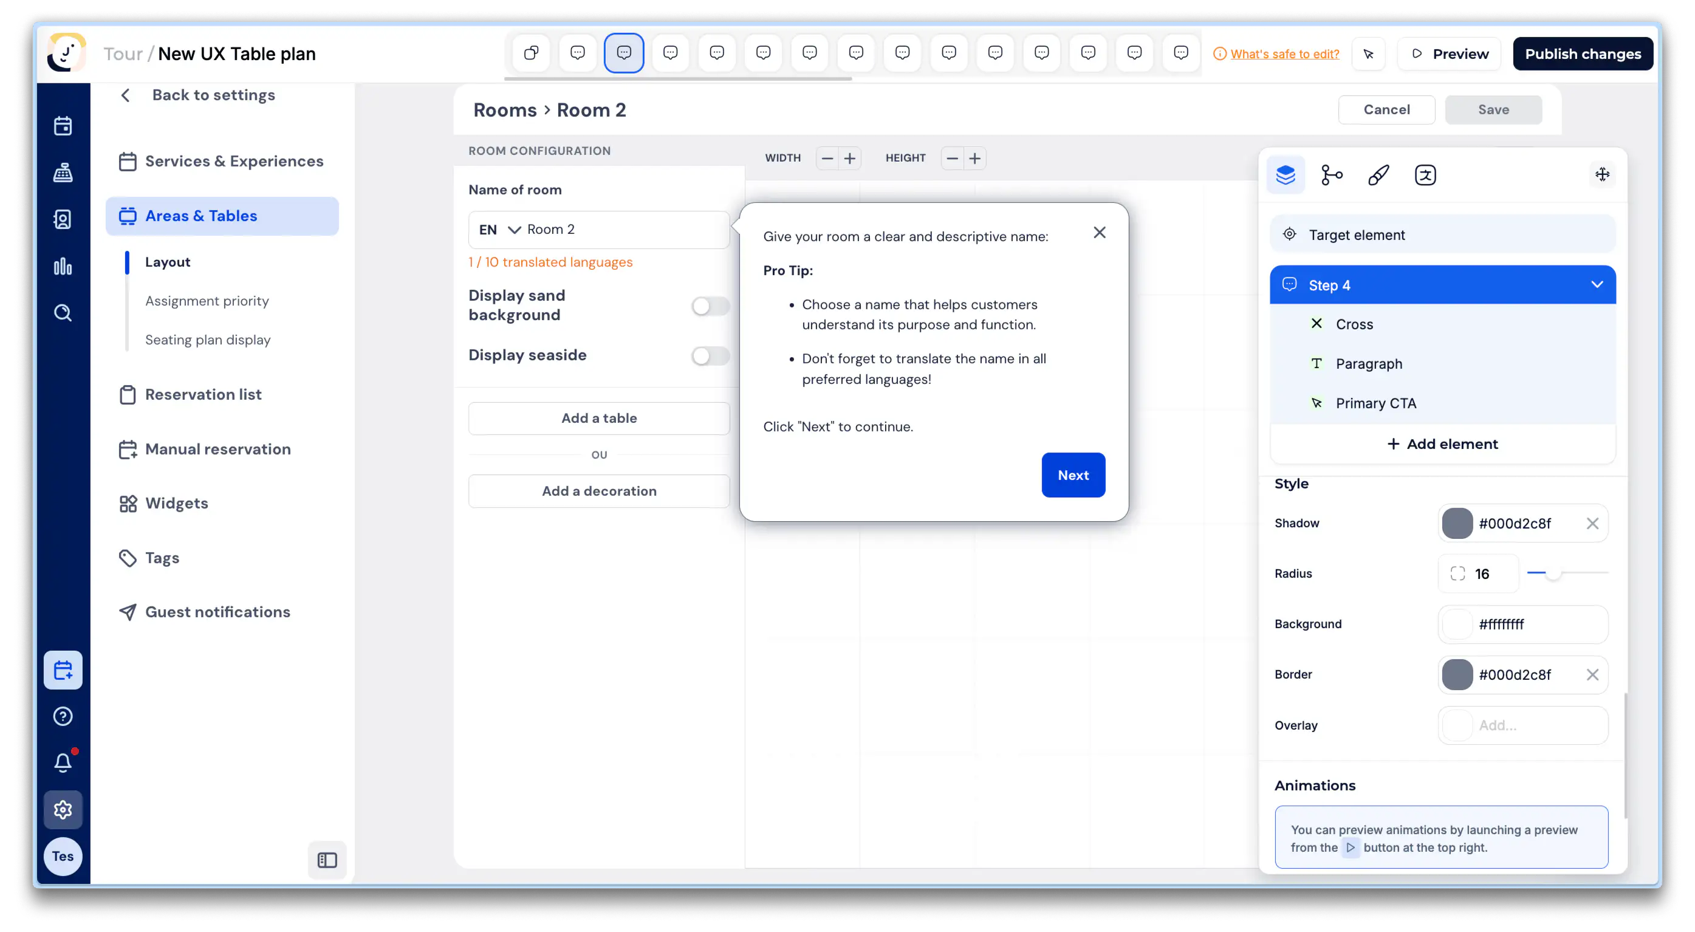The image size is (1695, 932).
Task: Click the Radius value field showing 16
Action: [1478, 574]
